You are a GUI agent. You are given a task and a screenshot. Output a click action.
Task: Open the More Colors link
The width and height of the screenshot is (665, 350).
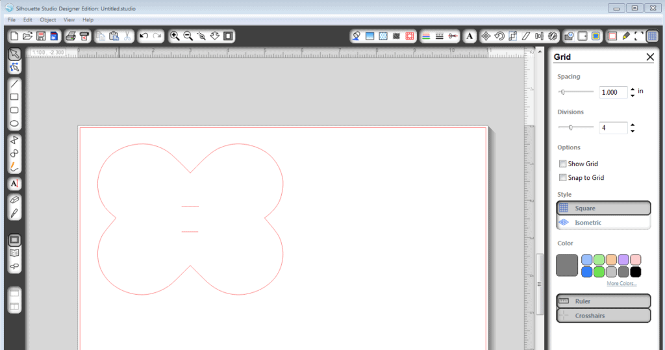tap(621, 284)
